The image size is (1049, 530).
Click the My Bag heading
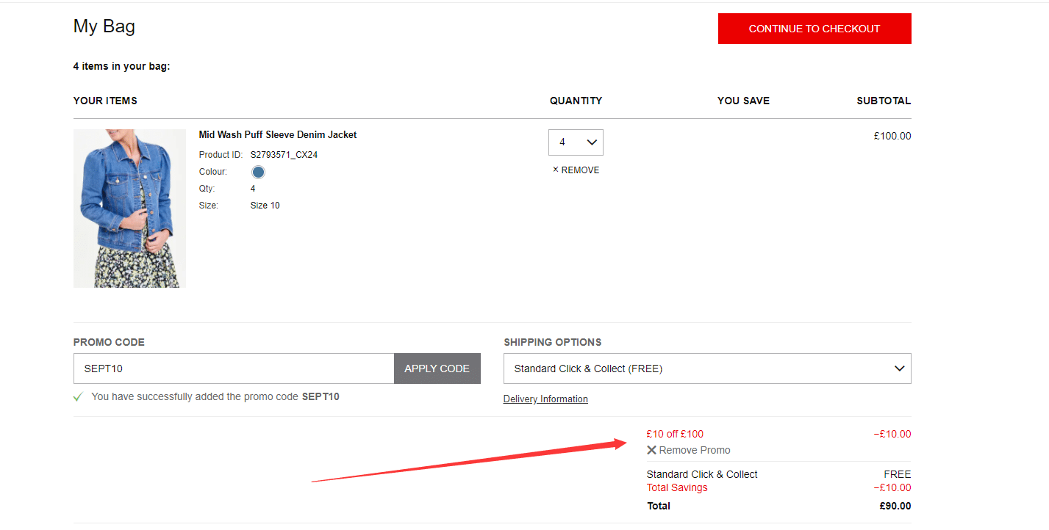tap(104, 27)
